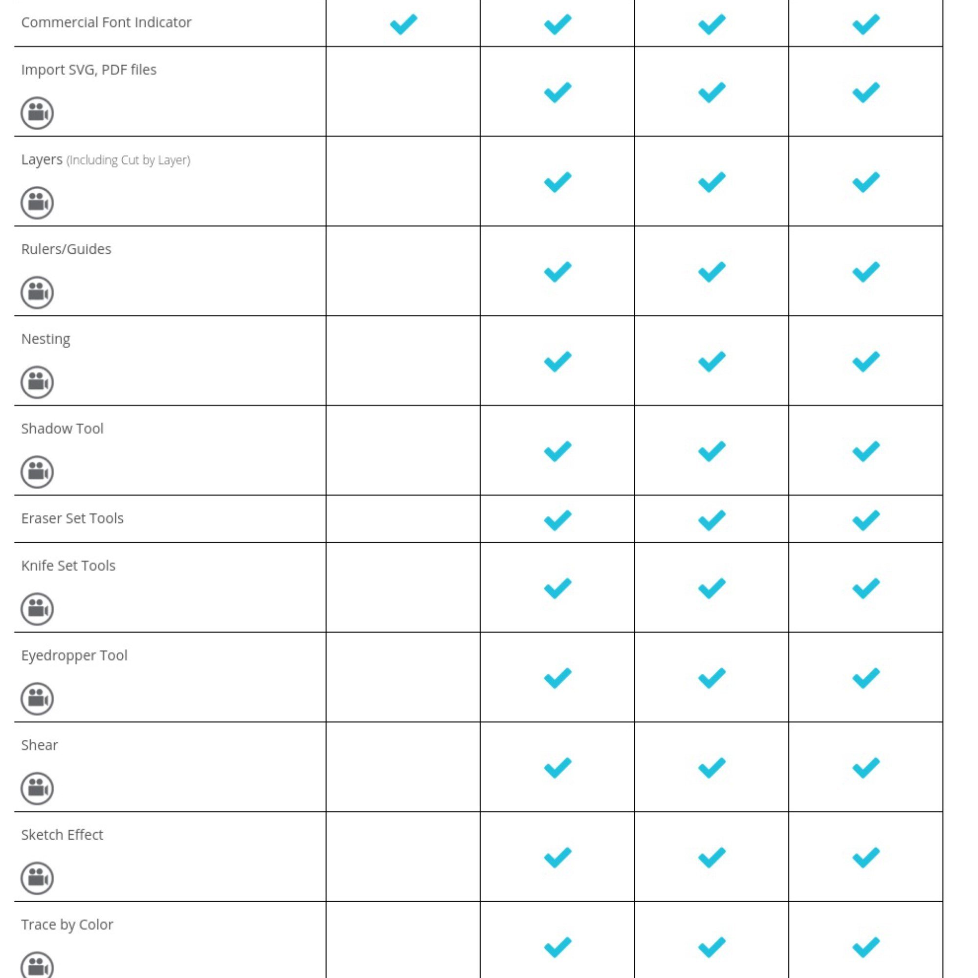The width and height of the screenshot is (978, 978).
Task: Play the Knife Set Tools video
Action: pos(37,608)
